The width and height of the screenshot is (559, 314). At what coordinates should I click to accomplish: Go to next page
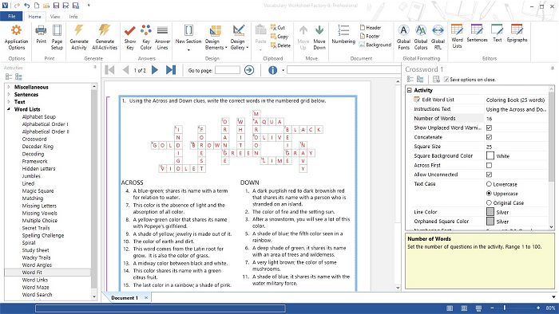pyautogui.click(x=155, y=70)
